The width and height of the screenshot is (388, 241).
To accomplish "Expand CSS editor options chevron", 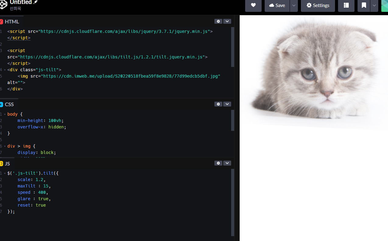I will [x=227, y=104].
